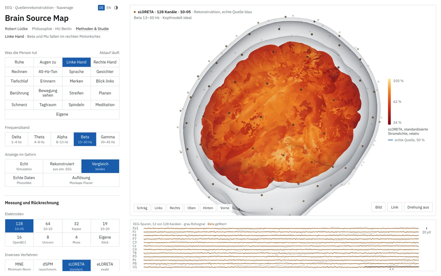This screenshot has height=276, width=441.
Task: Click the Eigene custom task row
Action: [62, 114]
